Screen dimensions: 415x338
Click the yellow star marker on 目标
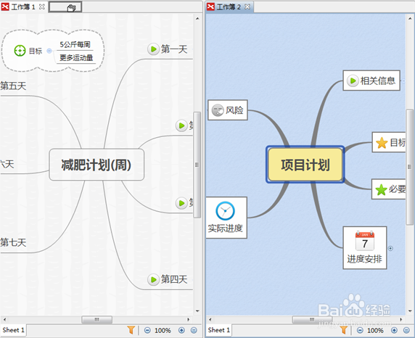382,143
